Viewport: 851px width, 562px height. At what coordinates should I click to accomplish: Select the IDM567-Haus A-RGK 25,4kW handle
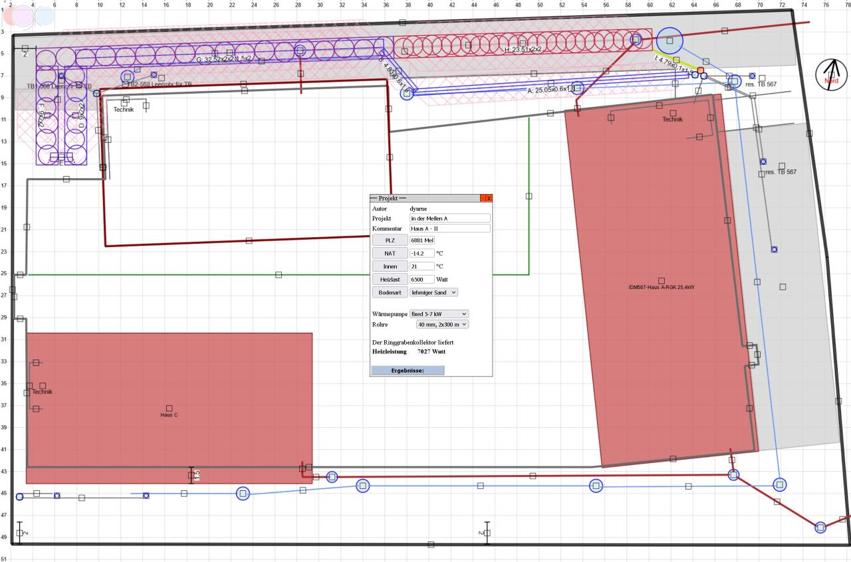pos(662,280)
